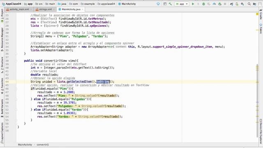Click the window icon left of the hammer
263x148 pixels.
(x=165, y=4)
